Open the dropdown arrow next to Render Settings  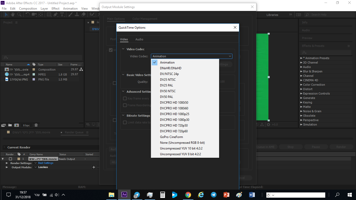pyautogui.click(x=35, y=163)
